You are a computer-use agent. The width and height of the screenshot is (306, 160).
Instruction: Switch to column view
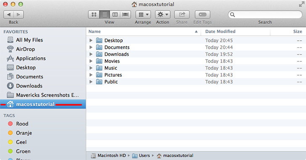[x=115, y=15]
